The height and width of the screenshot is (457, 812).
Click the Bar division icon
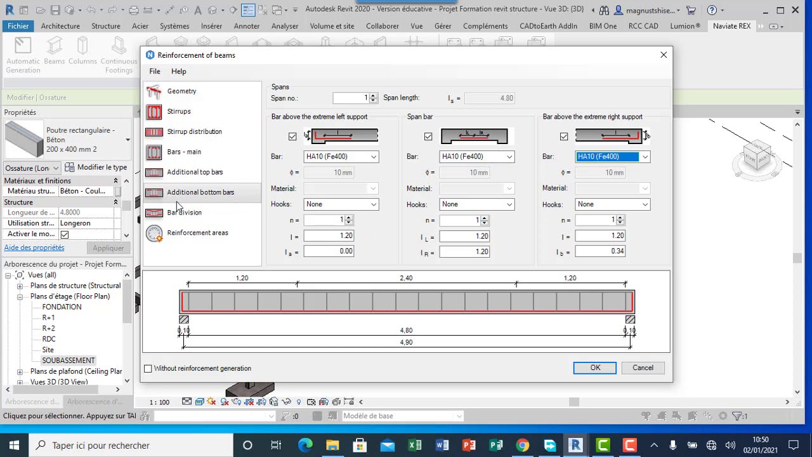coord(154,213)
